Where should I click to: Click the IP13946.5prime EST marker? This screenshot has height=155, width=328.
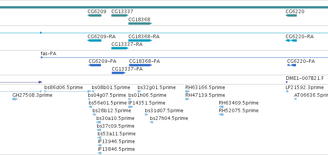[x=99, y=146]
